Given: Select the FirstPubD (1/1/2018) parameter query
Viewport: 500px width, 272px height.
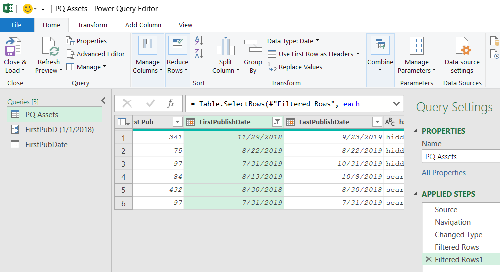Looking at the screenshot, I should click(x=55, y=129).
